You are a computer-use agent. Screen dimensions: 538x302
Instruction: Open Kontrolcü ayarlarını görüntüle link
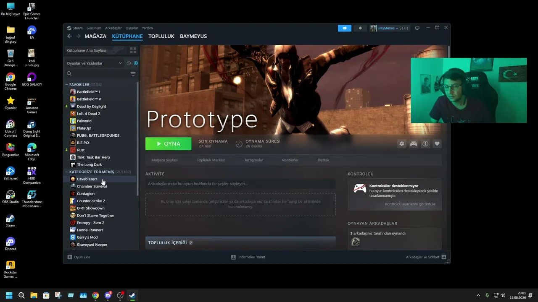tap(410, 204)
